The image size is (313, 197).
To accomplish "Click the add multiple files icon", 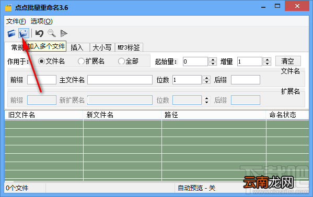I will pos(24,33).
